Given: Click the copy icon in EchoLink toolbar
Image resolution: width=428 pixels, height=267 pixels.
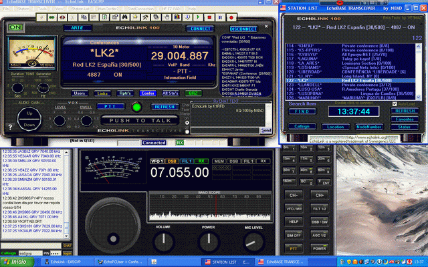Looking at the screenshot, I should 83,18.
